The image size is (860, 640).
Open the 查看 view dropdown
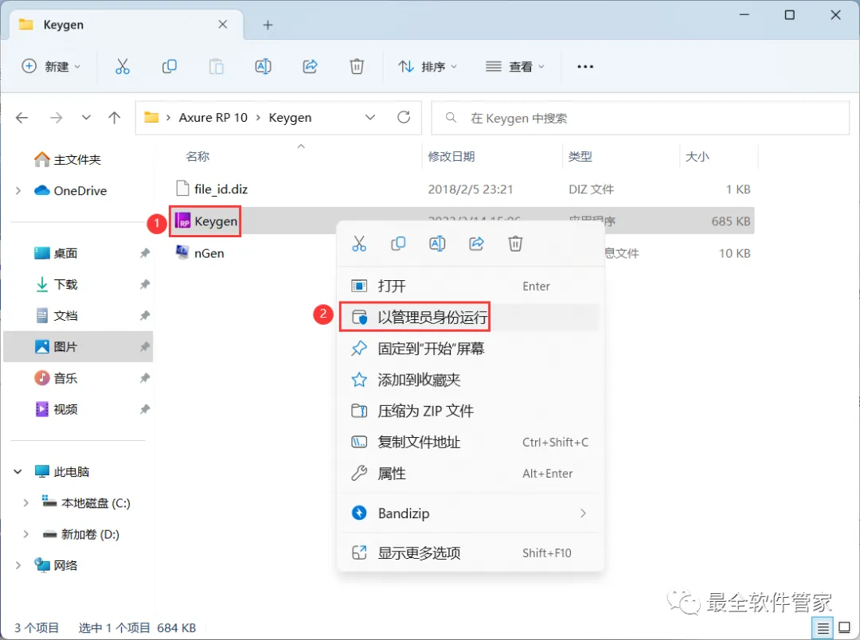coord(515,66)
